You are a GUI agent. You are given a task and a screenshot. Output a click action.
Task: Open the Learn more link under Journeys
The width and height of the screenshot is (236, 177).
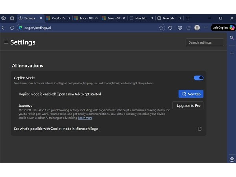tap(85, 118)
